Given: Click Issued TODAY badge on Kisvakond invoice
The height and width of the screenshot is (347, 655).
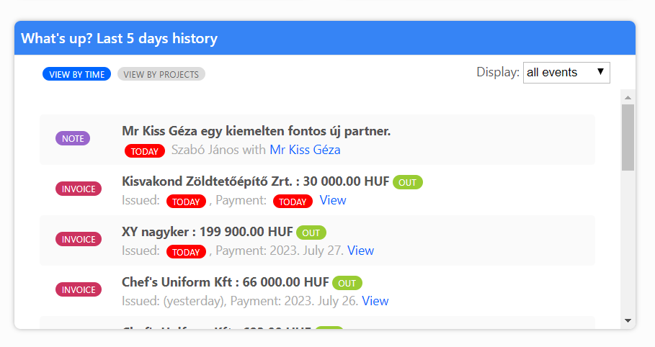Looking at the screenshot, I should coord(186,202).
